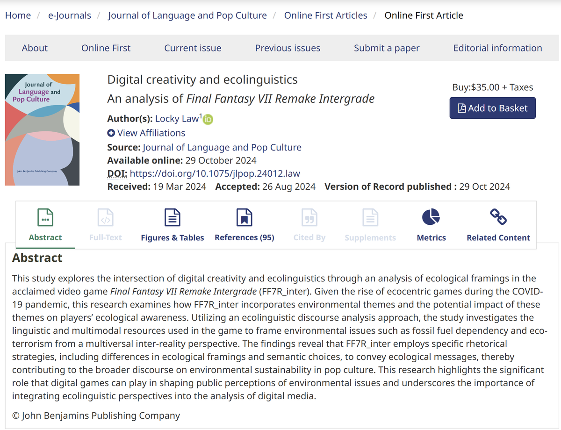
Task: Open the Current issue menu item
Action: point(193,48)
